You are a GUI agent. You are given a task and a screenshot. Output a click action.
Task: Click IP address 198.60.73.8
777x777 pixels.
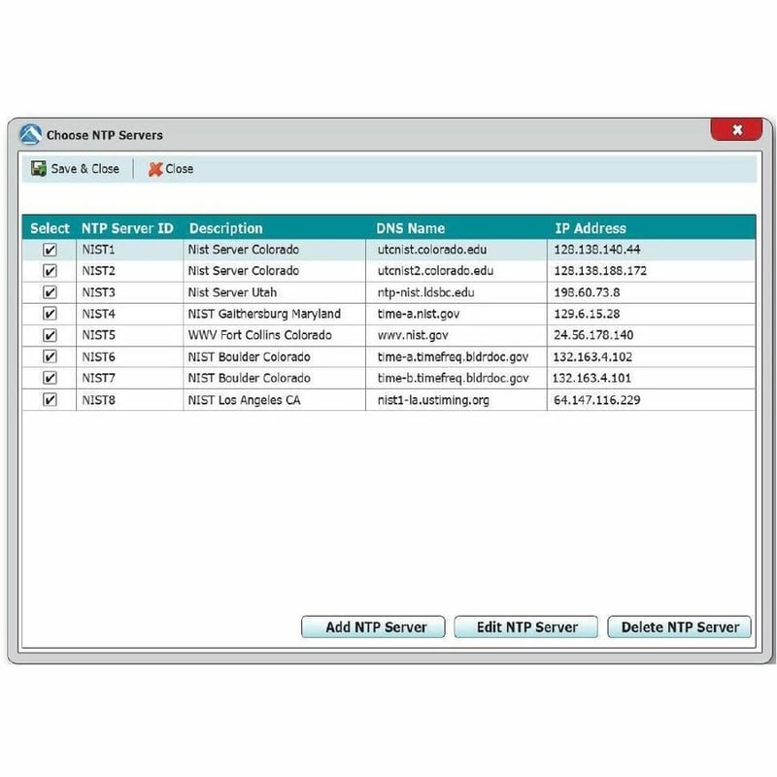[x=587, y=292]
